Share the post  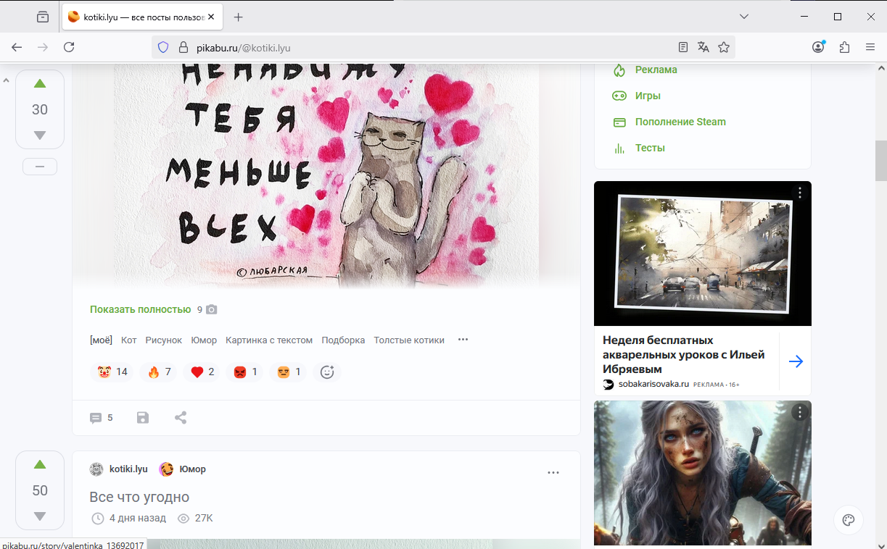[181, 418]
